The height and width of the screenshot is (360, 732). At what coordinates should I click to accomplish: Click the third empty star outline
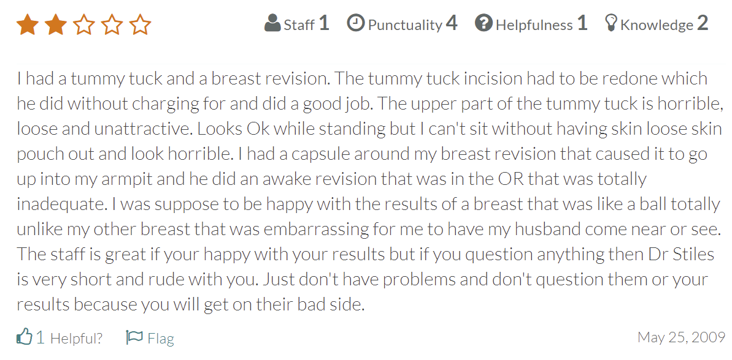83,24
